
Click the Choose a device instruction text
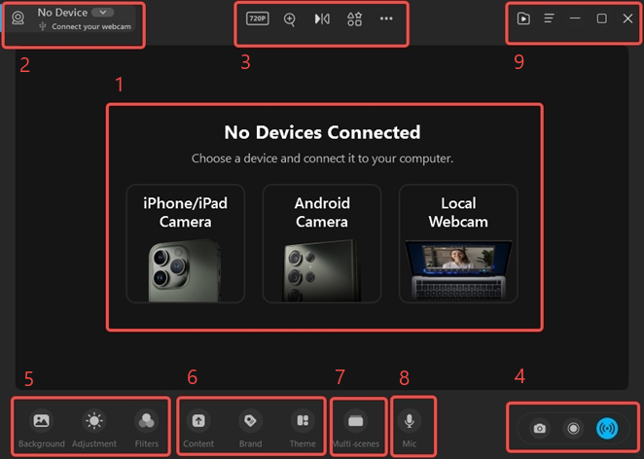(322, 159)
